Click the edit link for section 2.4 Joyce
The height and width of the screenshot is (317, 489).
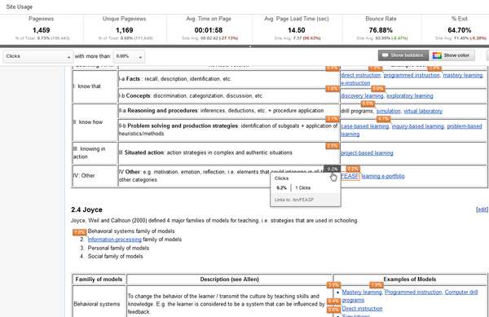(482, 209)
